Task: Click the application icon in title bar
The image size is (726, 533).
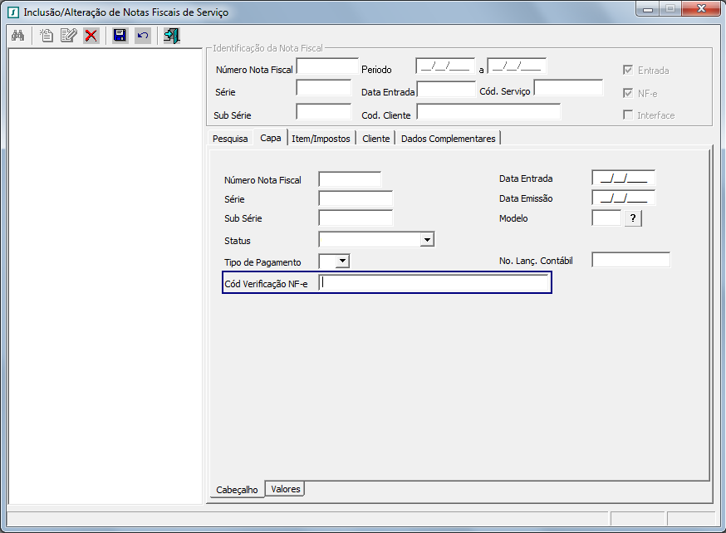Action: click(x=13, y=12)
